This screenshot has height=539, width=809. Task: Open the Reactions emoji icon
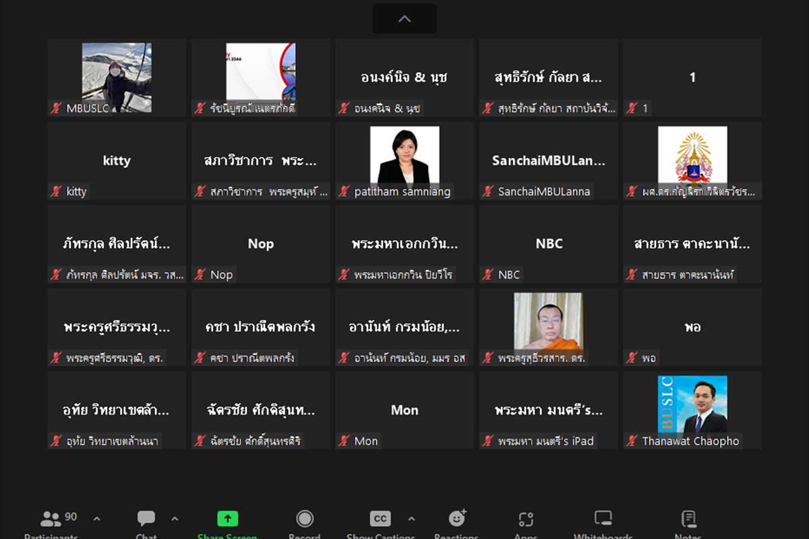pyautogui.click(x=456, y=519)
